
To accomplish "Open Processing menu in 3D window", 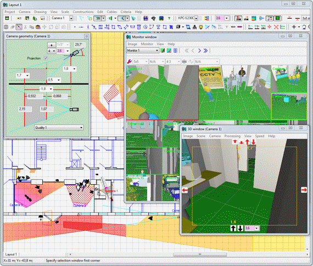I will coord(232,136).
